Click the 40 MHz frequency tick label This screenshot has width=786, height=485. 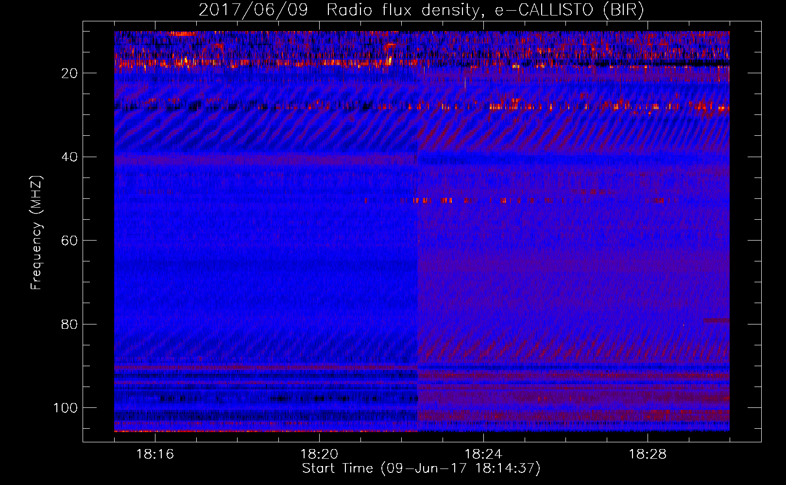pyautogui.click(x=69, y=157)
